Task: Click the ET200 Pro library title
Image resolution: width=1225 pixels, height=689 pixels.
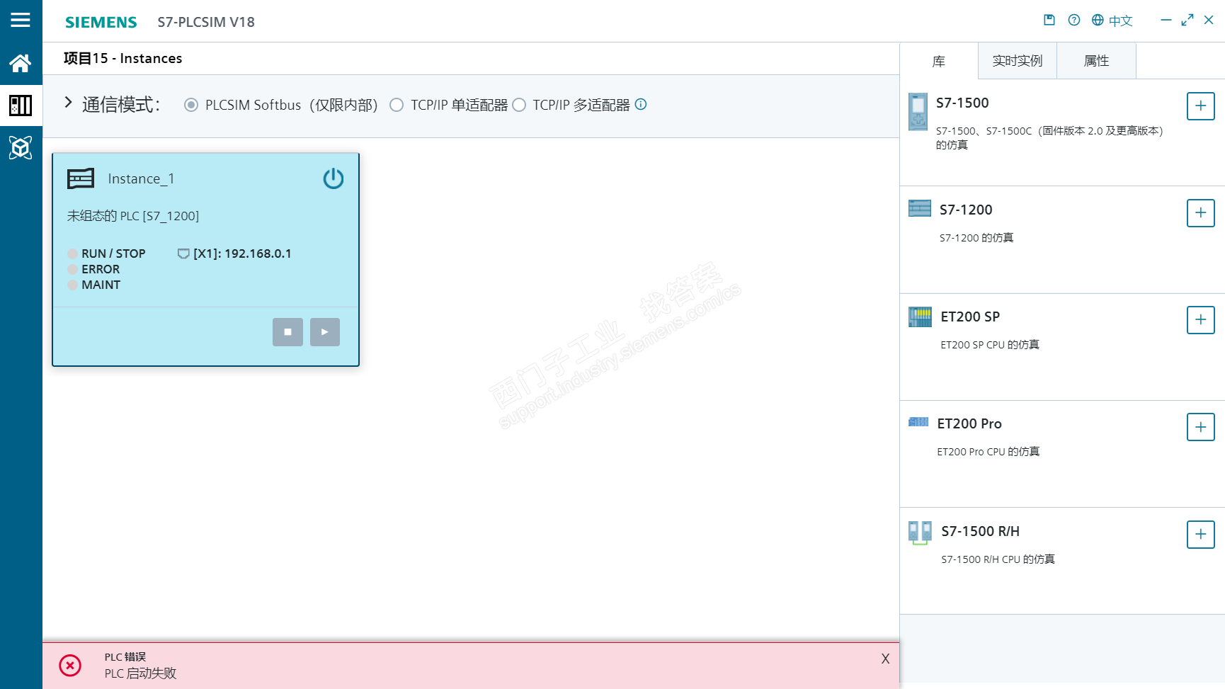Action: [x=969, y=423]
